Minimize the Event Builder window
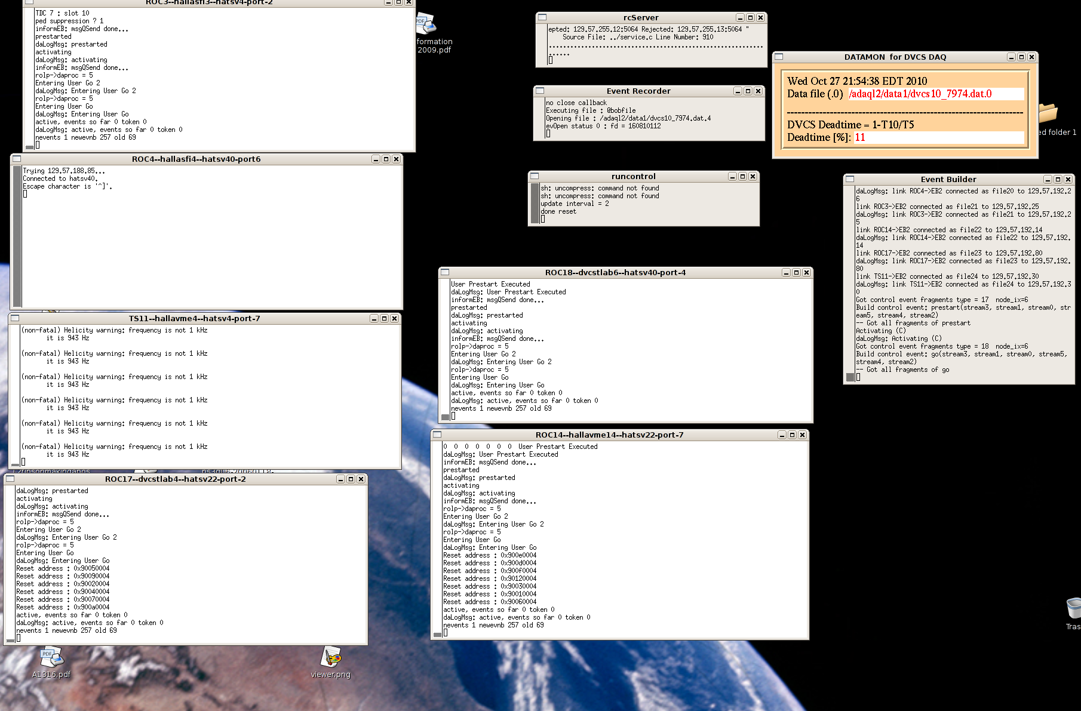 (1048, 179)
